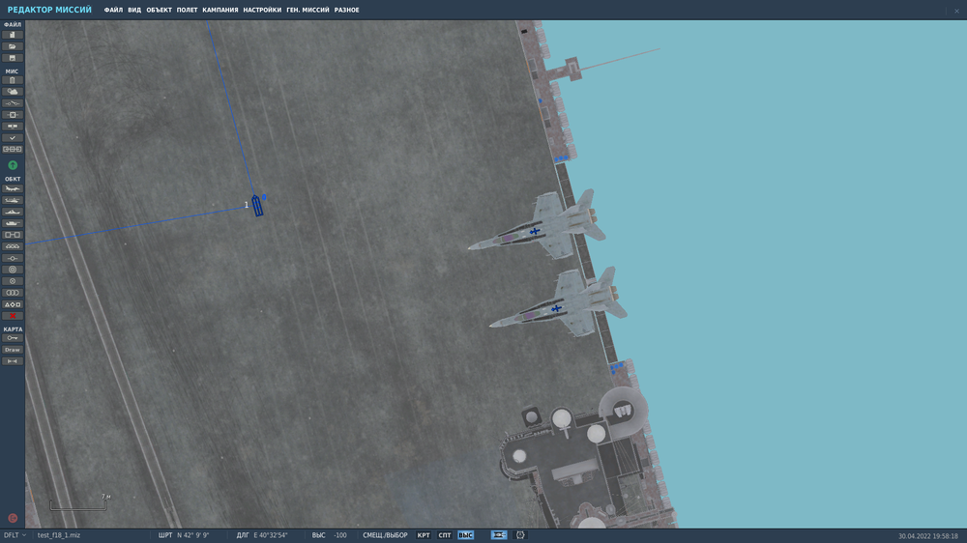967x543 pixels.
Task: Open the ПОЛЕТ menu
Action: coord(187,10)
